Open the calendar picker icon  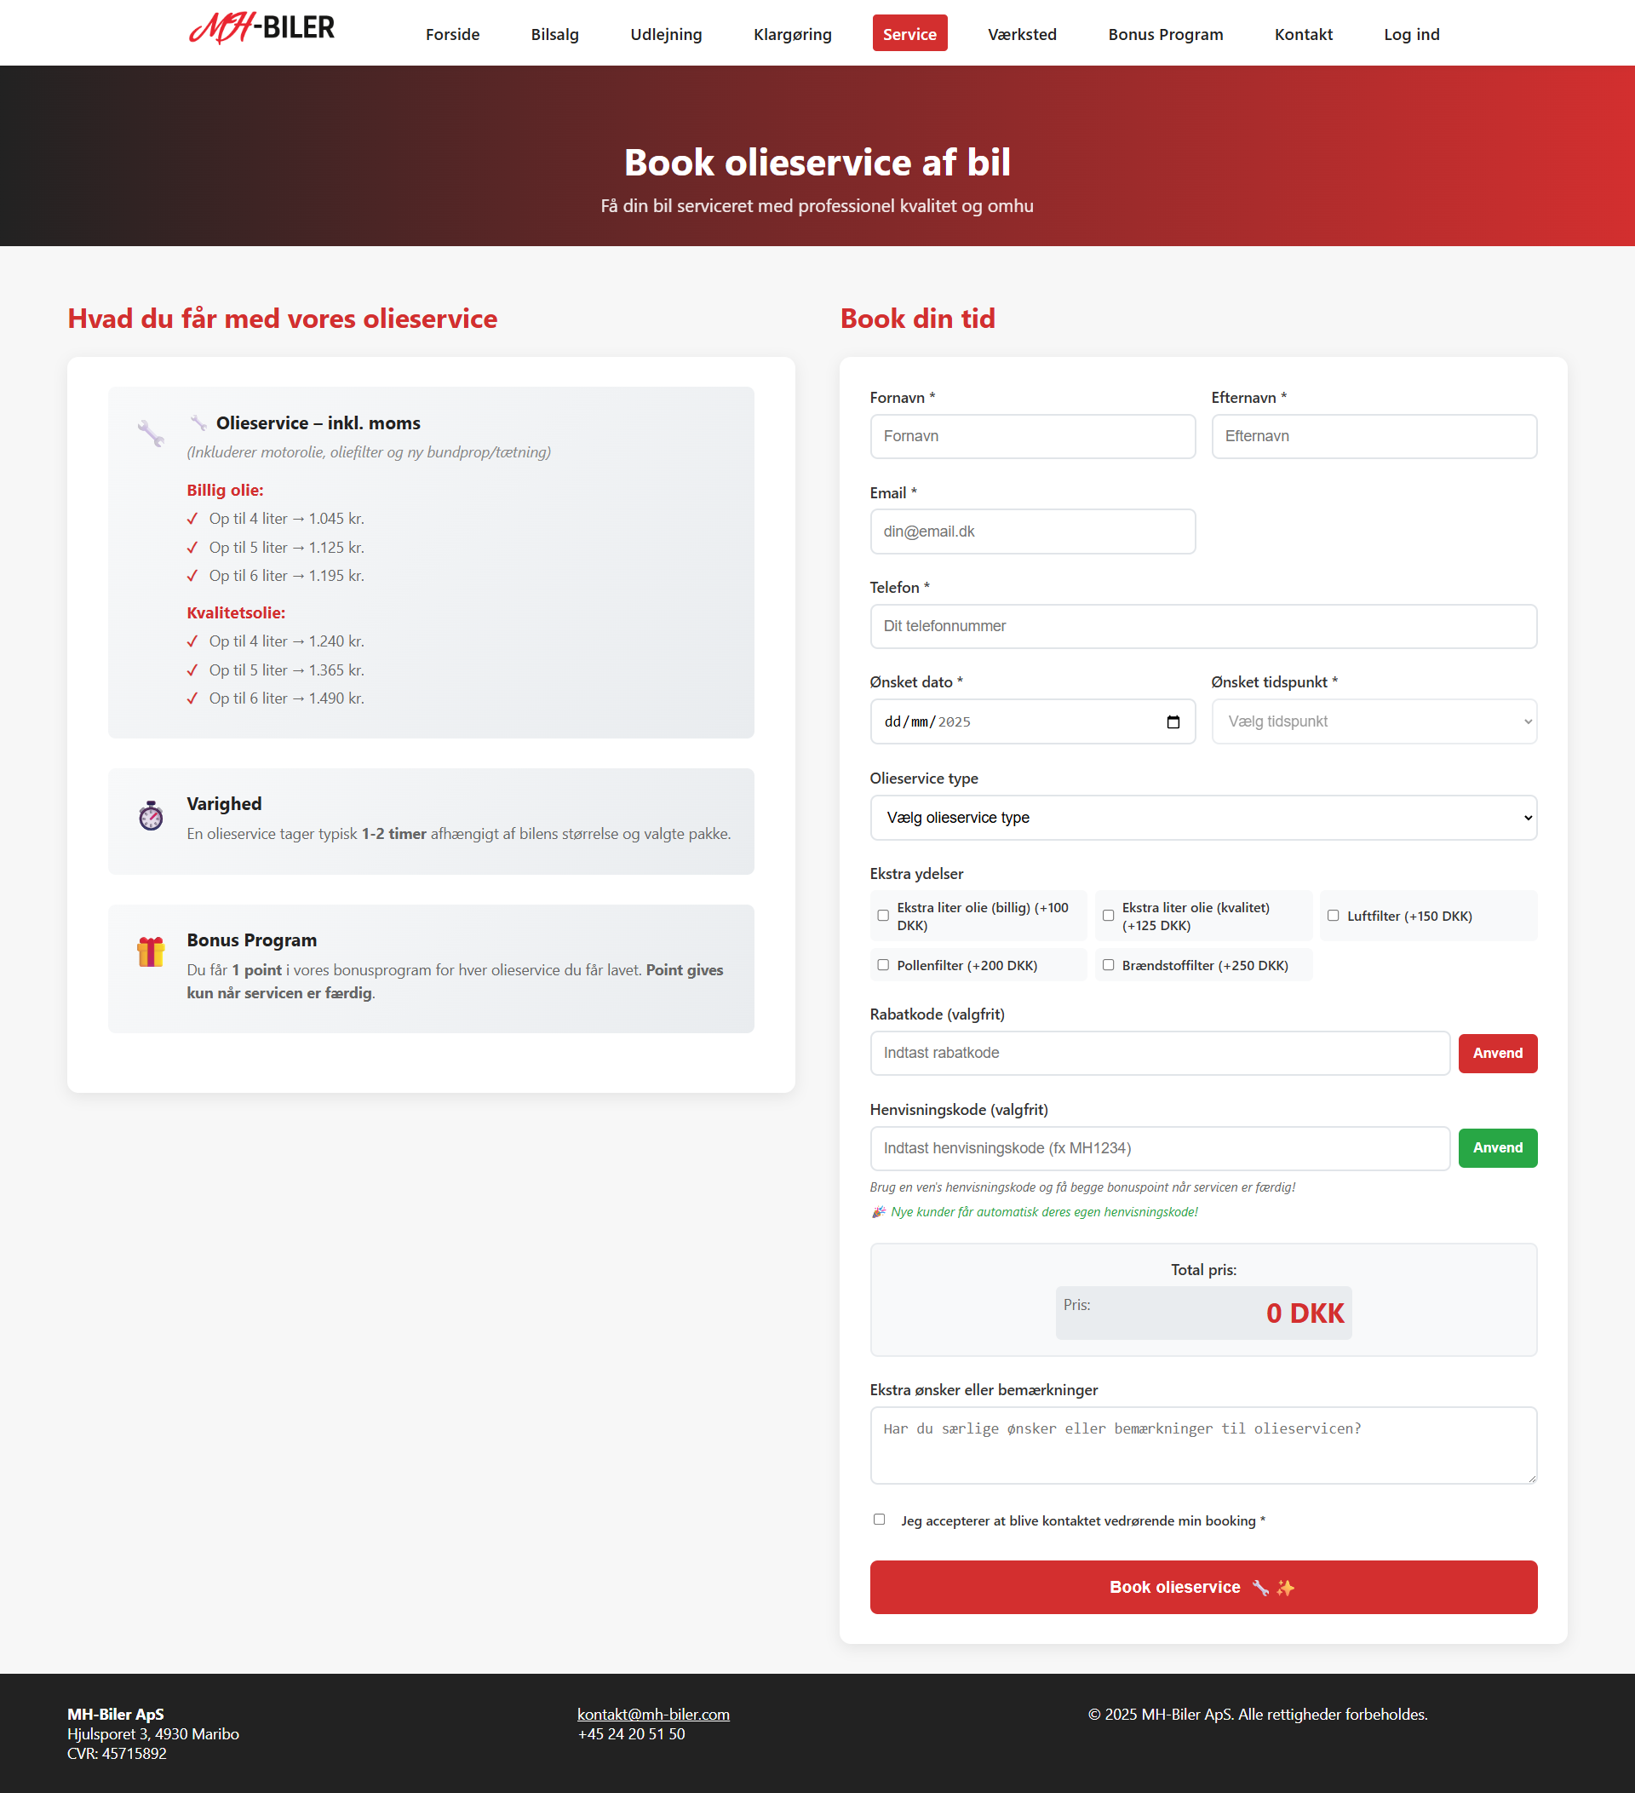(1173, 721)
